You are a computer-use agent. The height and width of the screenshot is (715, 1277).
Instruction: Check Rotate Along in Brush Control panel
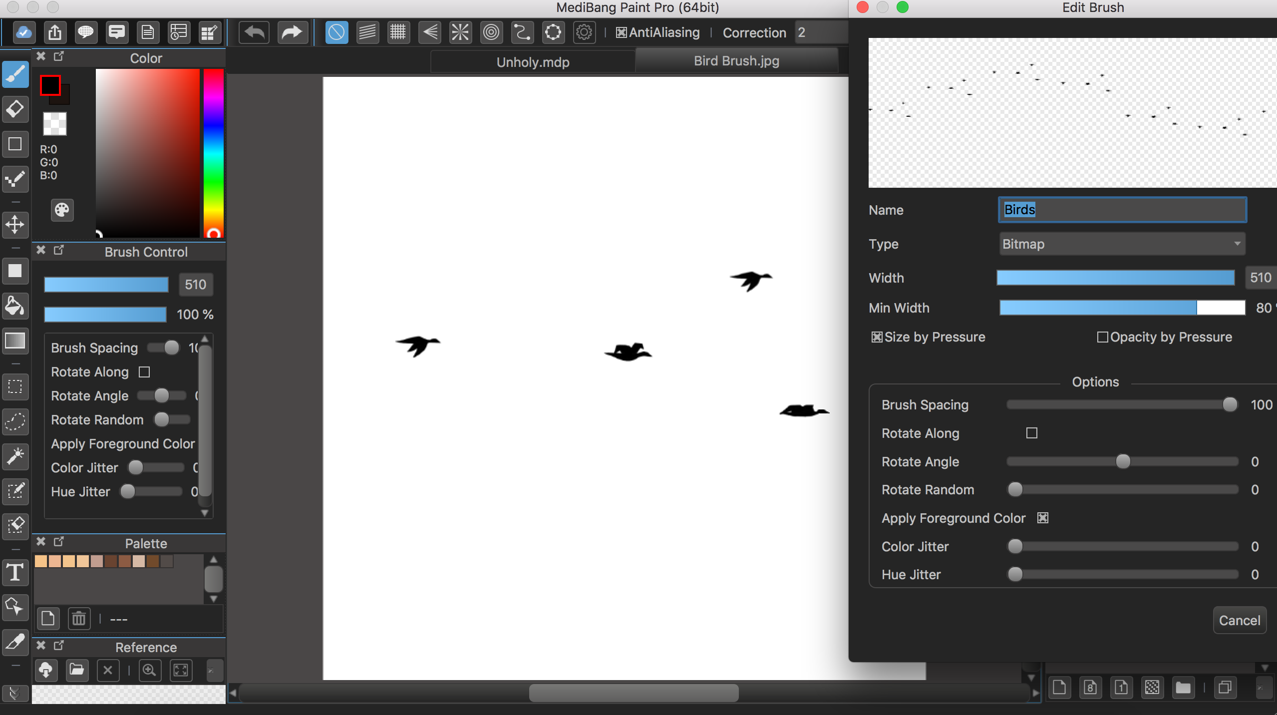click(x=144, y=372)
